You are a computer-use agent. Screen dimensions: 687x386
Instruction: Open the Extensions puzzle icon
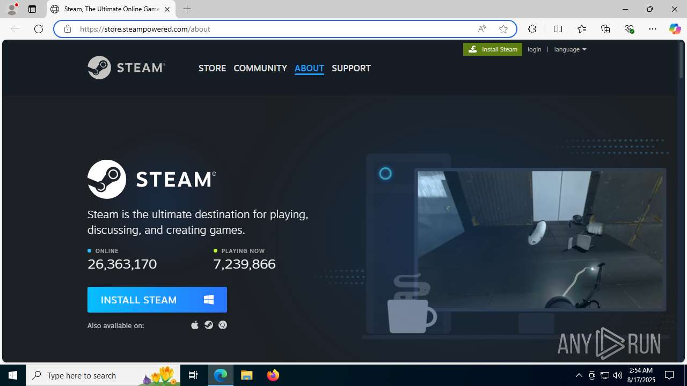[532, 29]
